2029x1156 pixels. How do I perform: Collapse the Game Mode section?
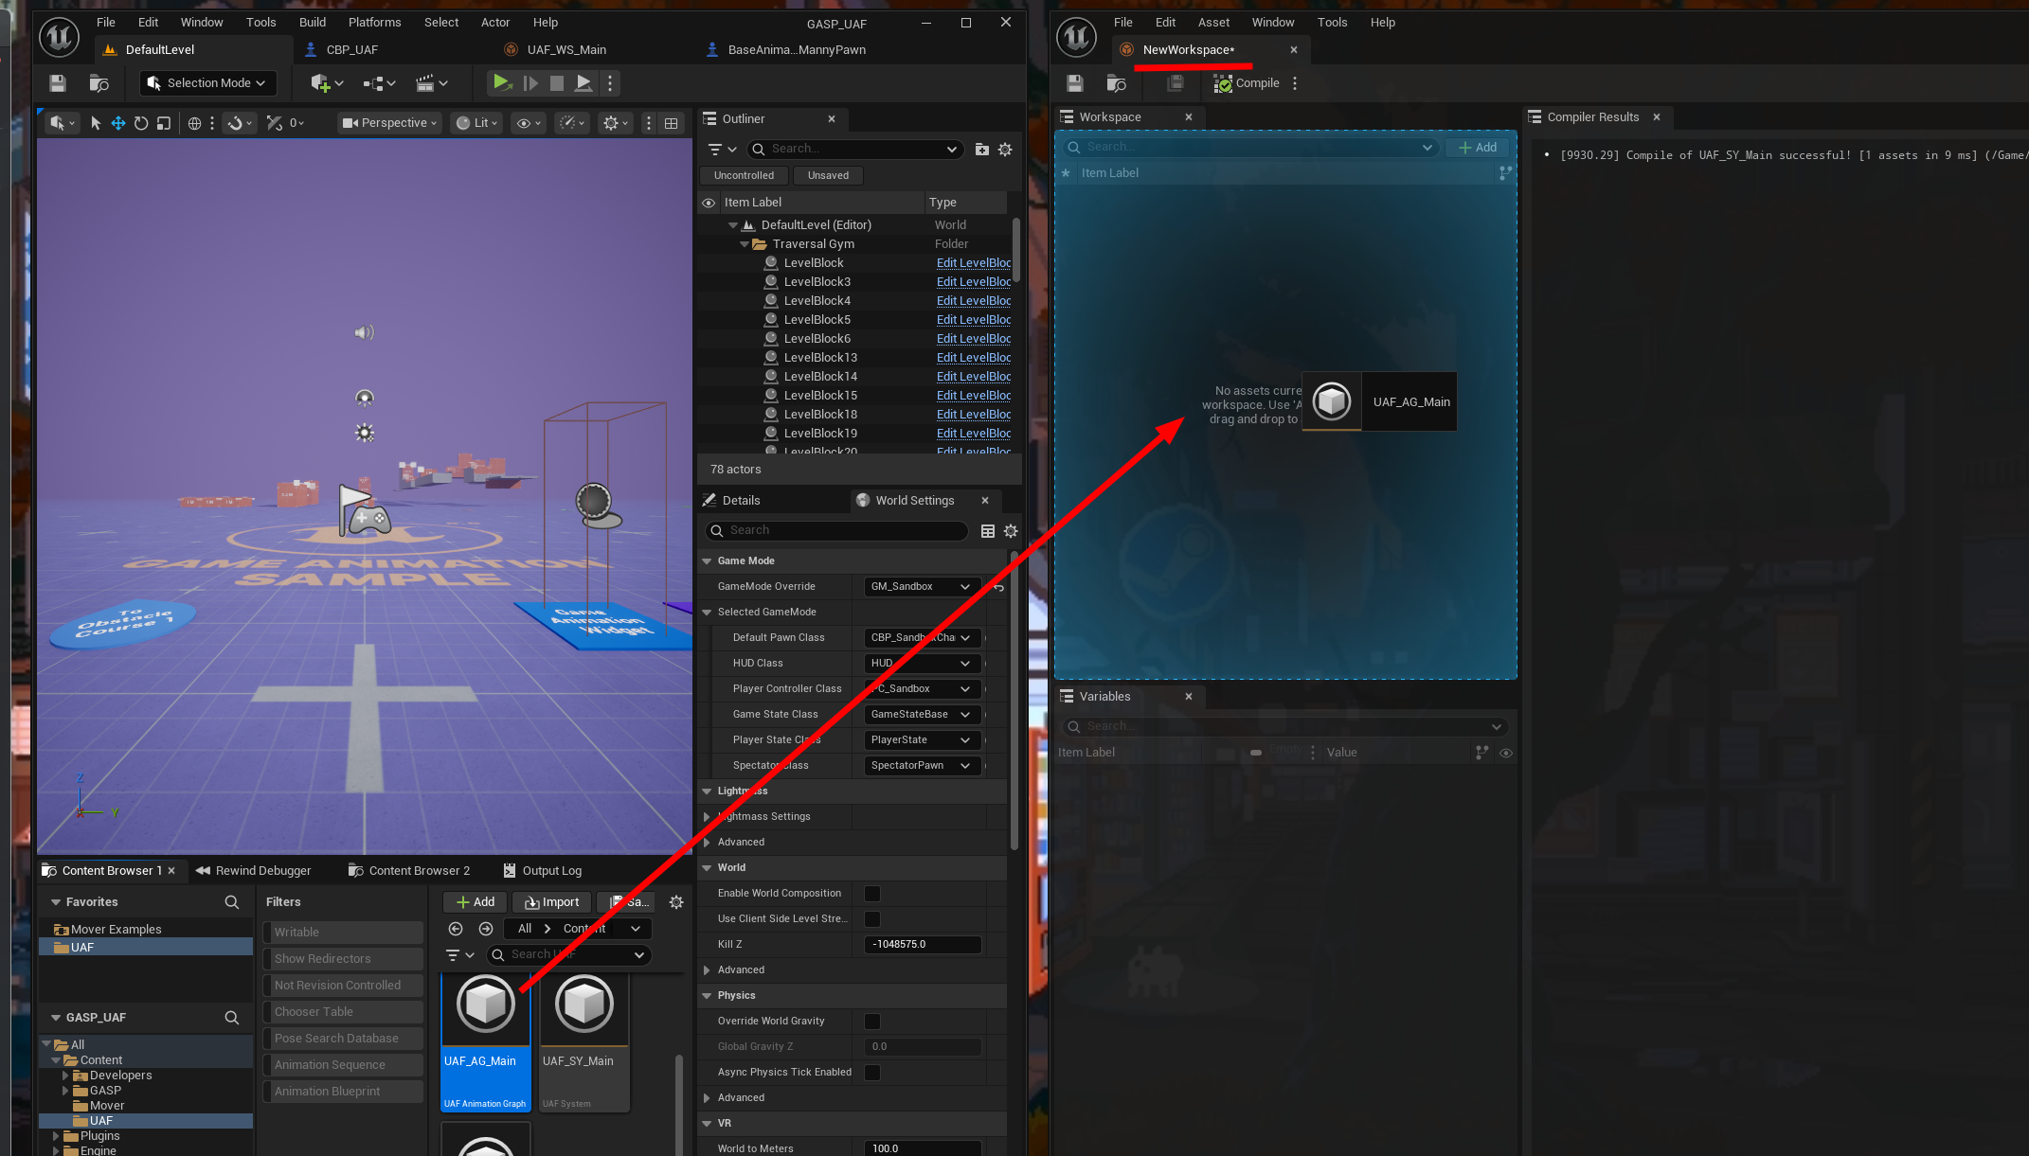pyautogui.click(x=707, y=561)
